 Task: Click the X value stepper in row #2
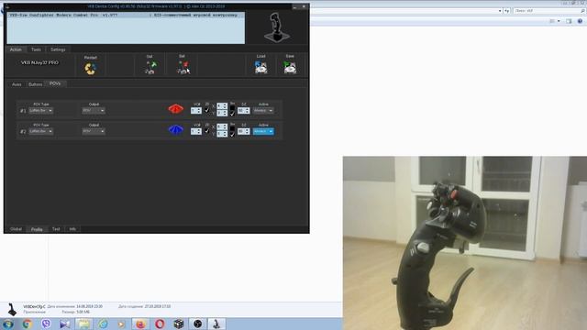[x=222, y=126]
